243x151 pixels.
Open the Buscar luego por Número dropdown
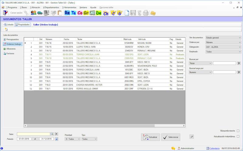click(200, 72)
